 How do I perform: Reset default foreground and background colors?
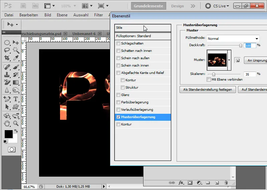pos(5,142)
